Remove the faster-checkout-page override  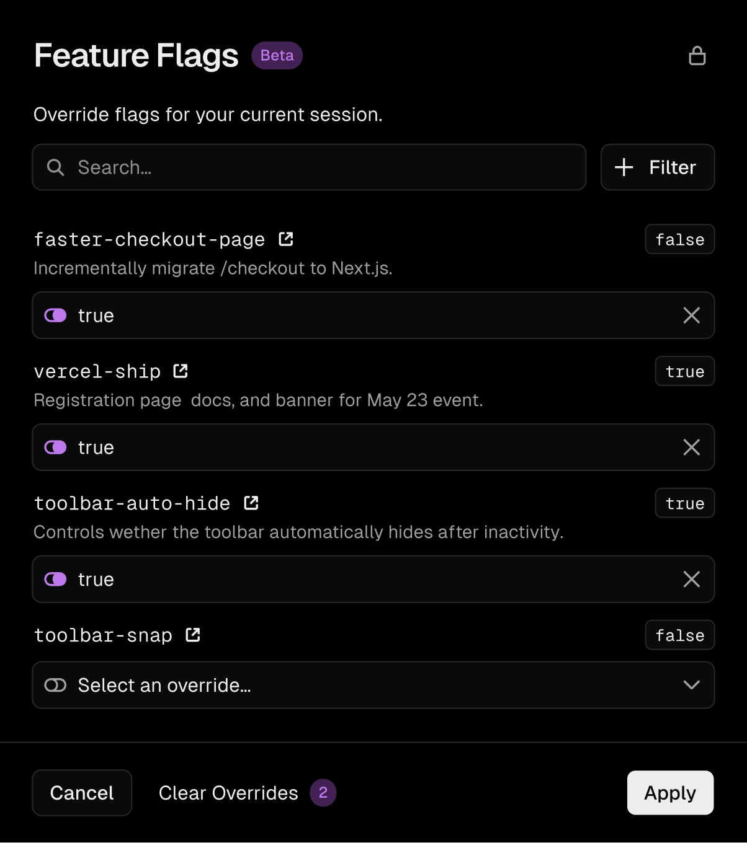[691, 316]
